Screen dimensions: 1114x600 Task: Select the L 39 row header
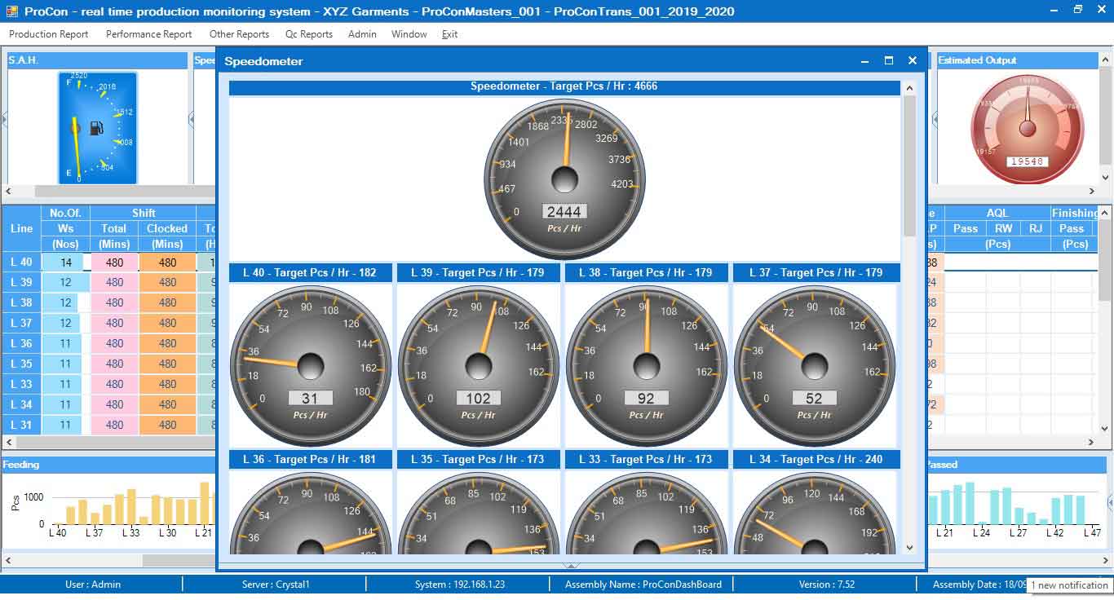point(21,283)
